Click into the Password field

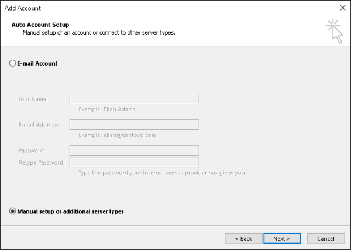(x=134, y=150)
